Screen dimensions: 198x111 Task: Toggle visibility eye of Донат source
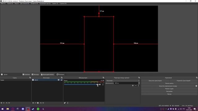tap(58, 80)
